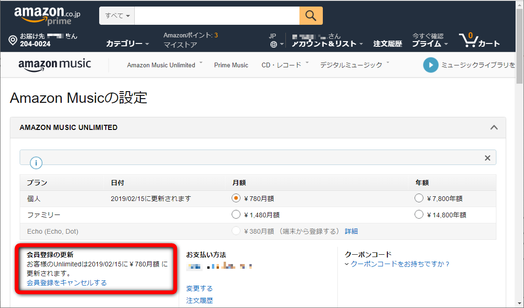Screen dimensions: 524x308
Task: Collapse the AMAZON MUSIC UNLIMITED section
Action: click(495, 127)
